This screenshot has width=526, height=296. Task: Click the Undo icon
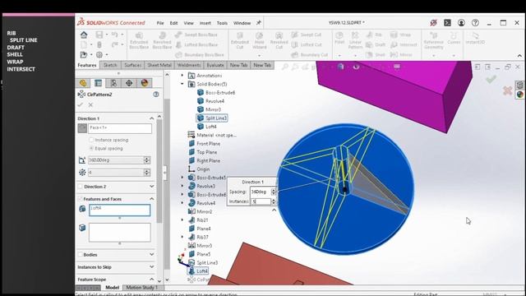coord(115,35)
